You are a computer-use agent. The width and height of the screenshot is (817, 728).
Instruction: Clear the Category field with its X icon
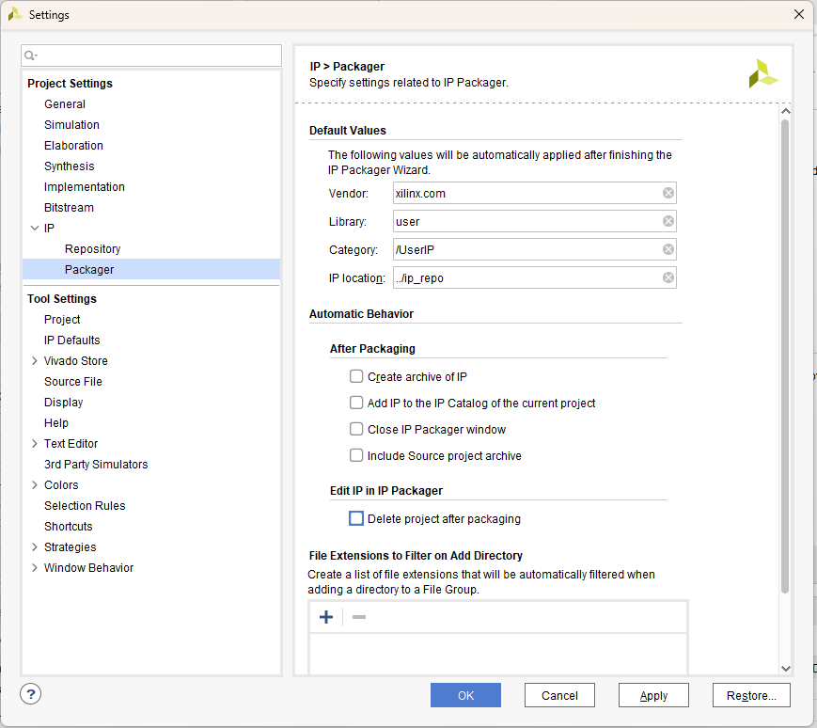pos(668,249)
